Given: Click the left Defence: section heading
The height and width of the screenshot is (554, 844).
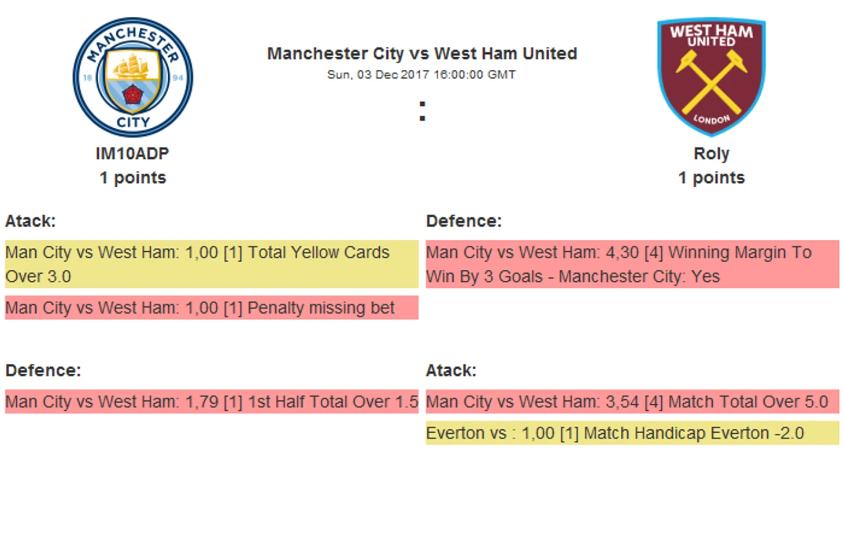Looking at the screenshot, I should pyautogui.click(x=43, y=370).
